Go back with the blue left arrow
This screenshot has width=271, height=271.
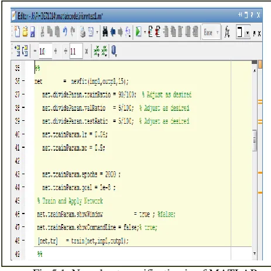(113, 32)
